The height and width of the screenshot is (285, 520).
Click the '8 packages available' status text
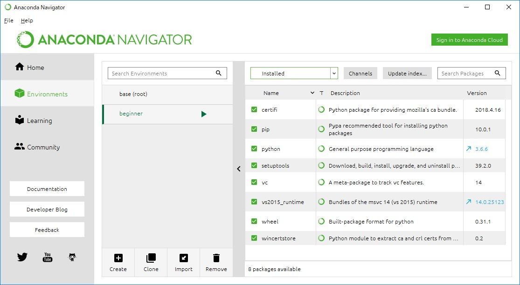pyautogui.click(x=274, y=269)
